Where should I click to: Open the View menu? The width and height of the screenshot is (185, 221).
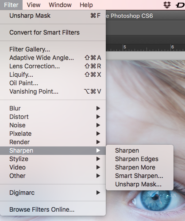[34, 5]
